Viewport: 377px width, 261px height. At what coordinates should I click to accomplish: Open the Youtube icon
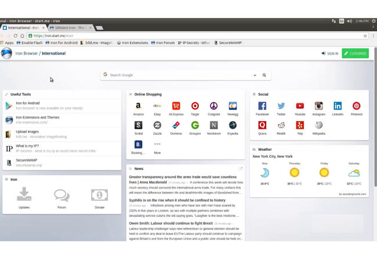(300, 106)
